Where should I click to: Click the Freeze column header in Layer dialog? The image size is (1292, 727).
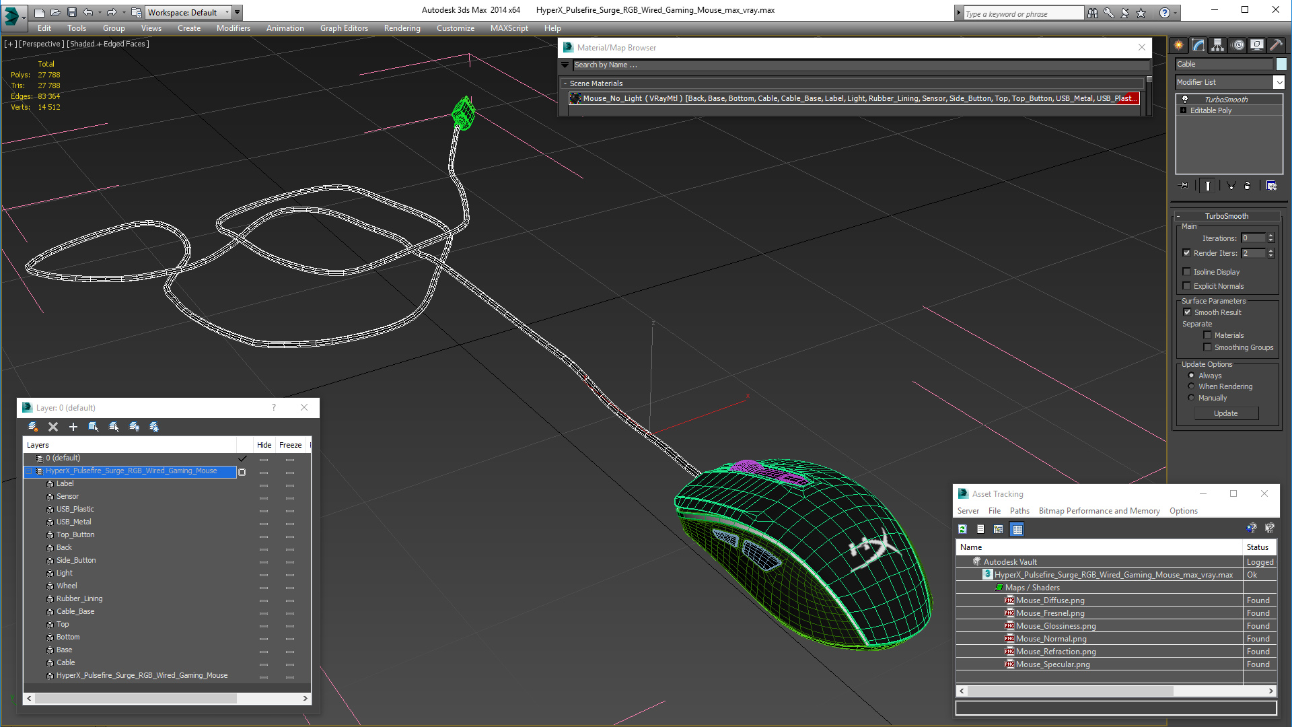click(x=290, y=445)
